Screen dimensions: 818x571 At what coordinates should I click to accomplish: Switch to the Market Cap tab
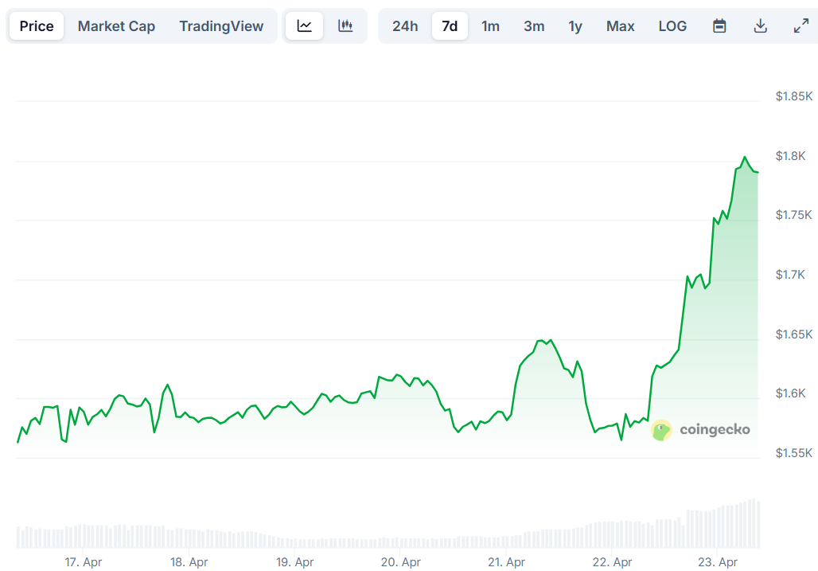pos(116,25)
